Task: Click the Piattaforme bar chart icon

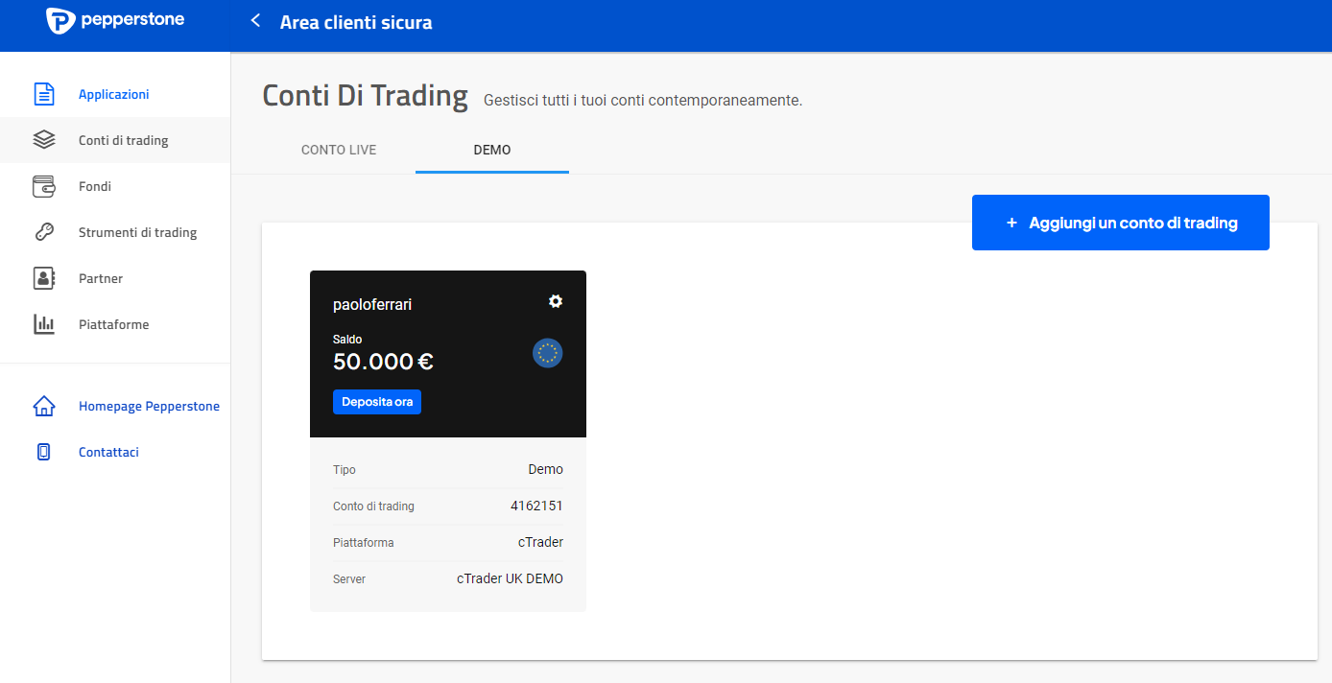Action: pyautogui.click(x=44, y=324)
